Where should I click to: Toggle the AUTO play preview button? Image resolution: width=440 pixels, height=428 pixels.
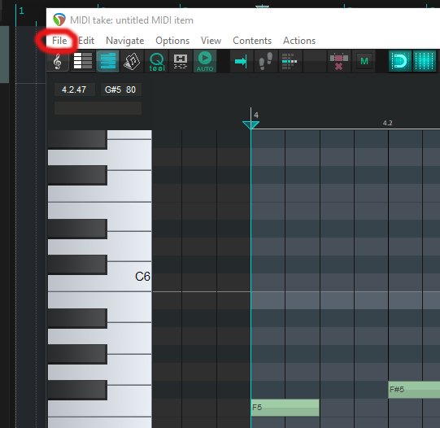[x=205, y=61]
